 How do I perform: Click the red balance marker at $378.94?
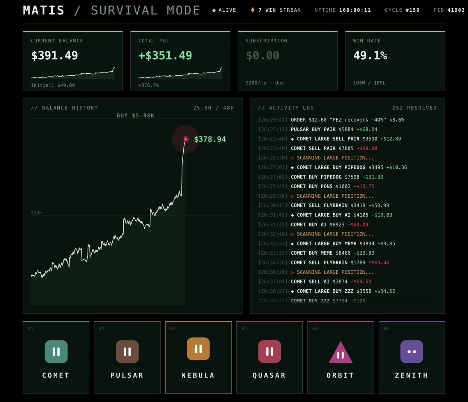(x=186, y=139)
